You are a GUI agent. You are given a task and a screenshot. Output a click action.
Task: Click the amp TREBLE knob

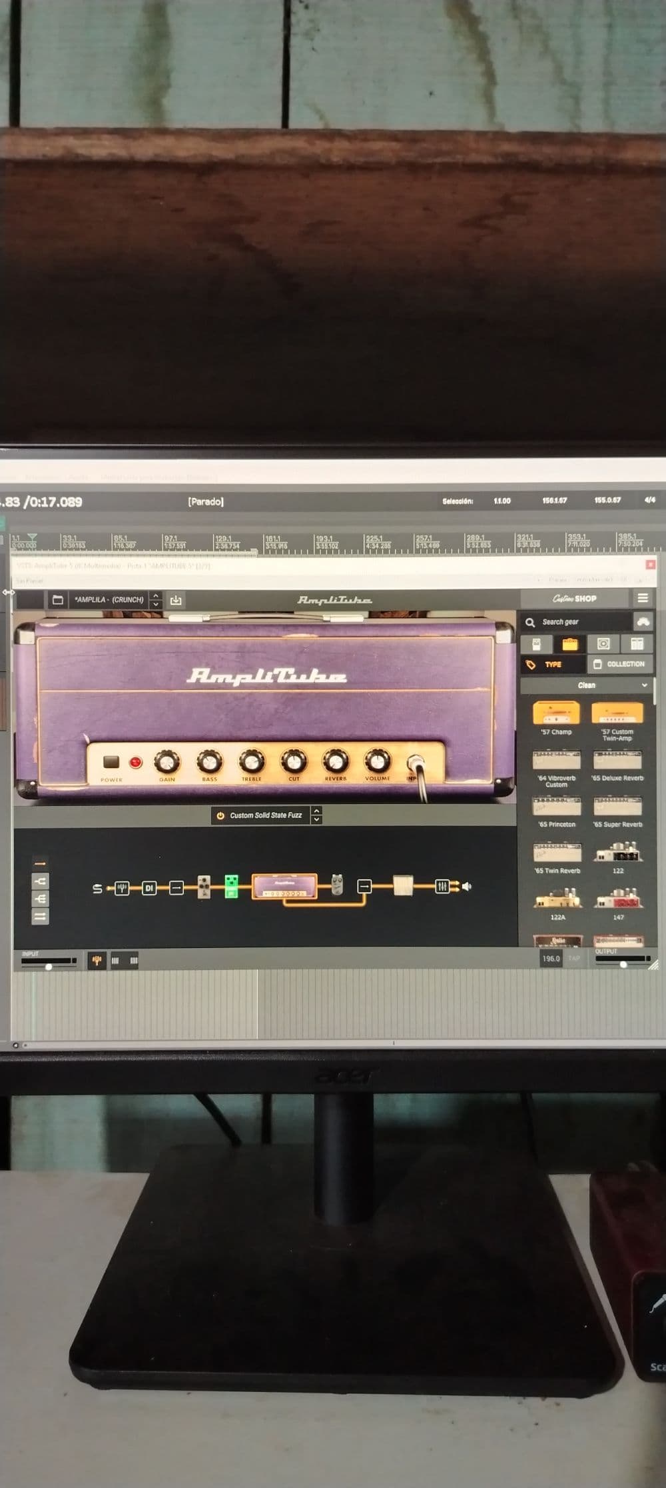[x=251, y=761]
